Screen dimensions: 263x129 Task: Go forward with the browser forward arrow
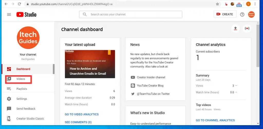13,4
